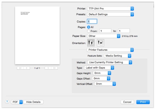Click the Copies input field
The height and width of the screenshot is (109, 155).
click(92, 21)
